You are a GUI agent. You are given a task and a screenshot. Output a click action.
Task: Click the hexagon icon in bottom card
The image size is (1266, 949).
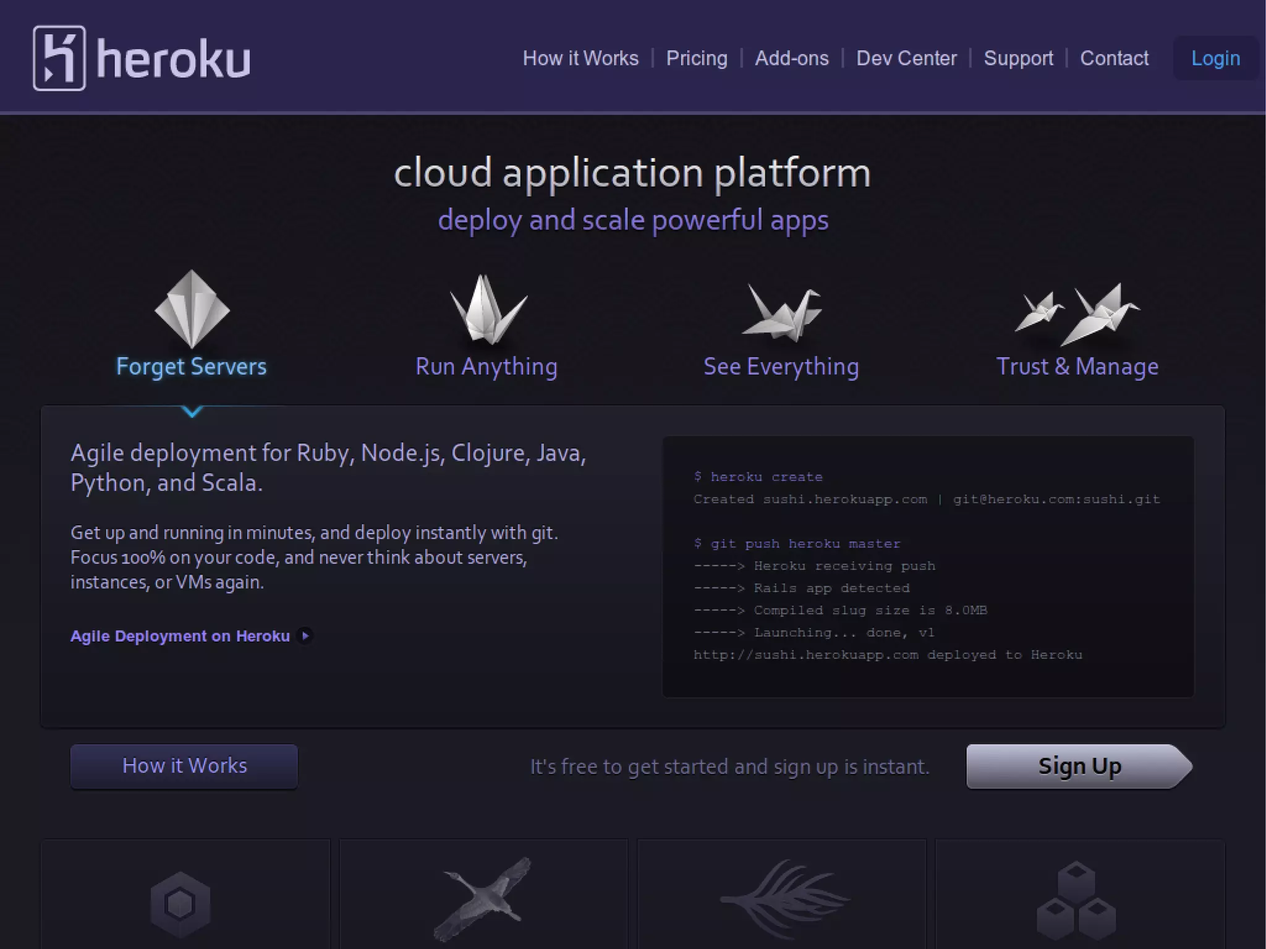[181, 904]
